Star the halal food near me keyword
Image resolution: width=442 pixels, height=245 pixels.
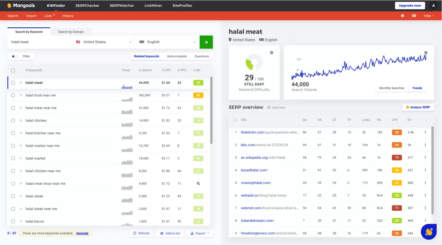coord(21,96)
